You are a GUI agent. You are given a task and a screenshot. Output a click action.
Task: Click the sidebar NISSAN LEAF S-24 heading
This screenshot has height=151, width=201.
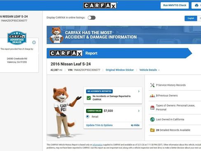point(14,17)
